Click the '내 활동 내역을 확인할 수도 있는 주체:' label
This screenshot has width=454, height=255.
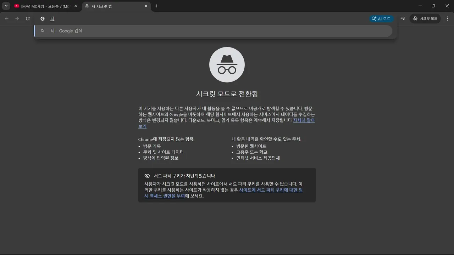coord(266,140)
